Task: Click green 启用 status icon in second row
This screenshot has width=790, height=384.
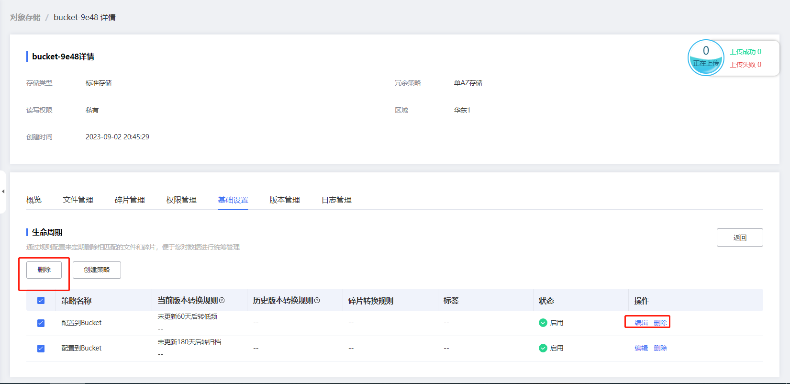Action: pos(543,348)
